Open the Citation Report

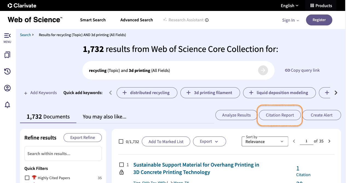(x=280, y=115)
